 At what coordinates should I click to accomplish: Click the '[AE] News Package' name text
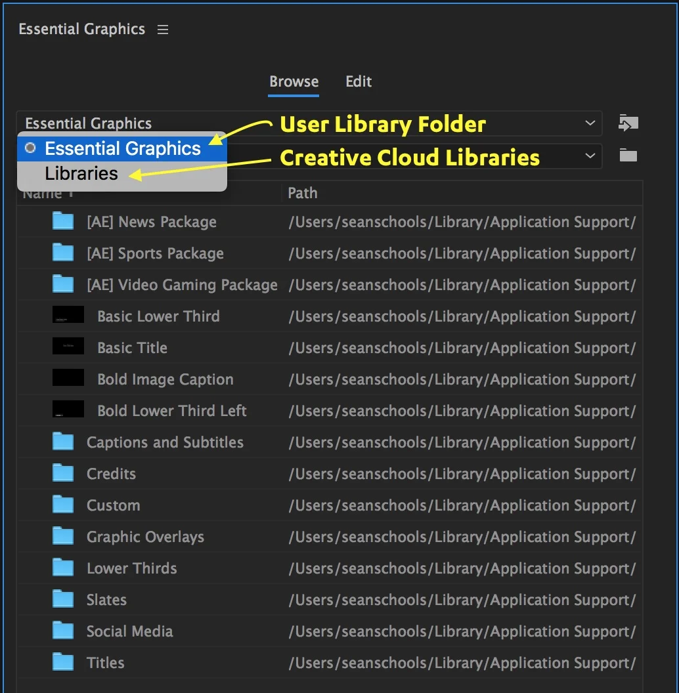[152, 222]
